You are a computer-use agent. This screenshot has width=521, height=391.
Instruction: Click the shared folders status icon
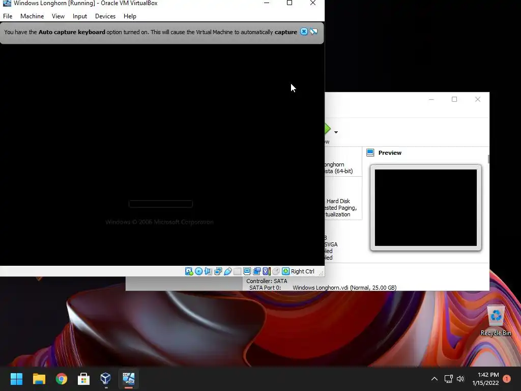(237, 271)
